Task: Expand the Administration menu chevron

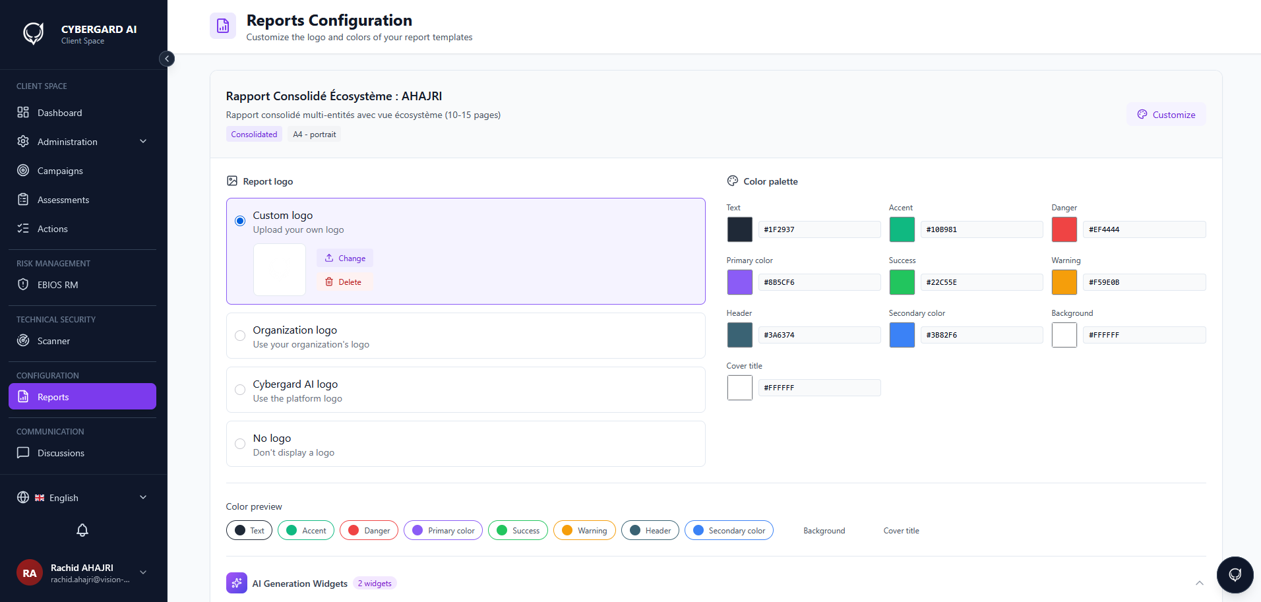Action: click(x=143, y=141)
